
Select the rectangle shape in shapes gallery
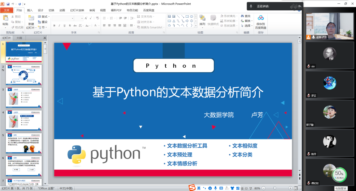click(x=187, y=16)
